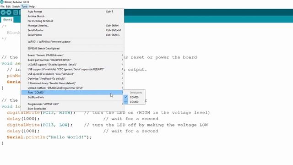
Task: Expand USB support (if available) submenu
Action: tap(72, 69)
